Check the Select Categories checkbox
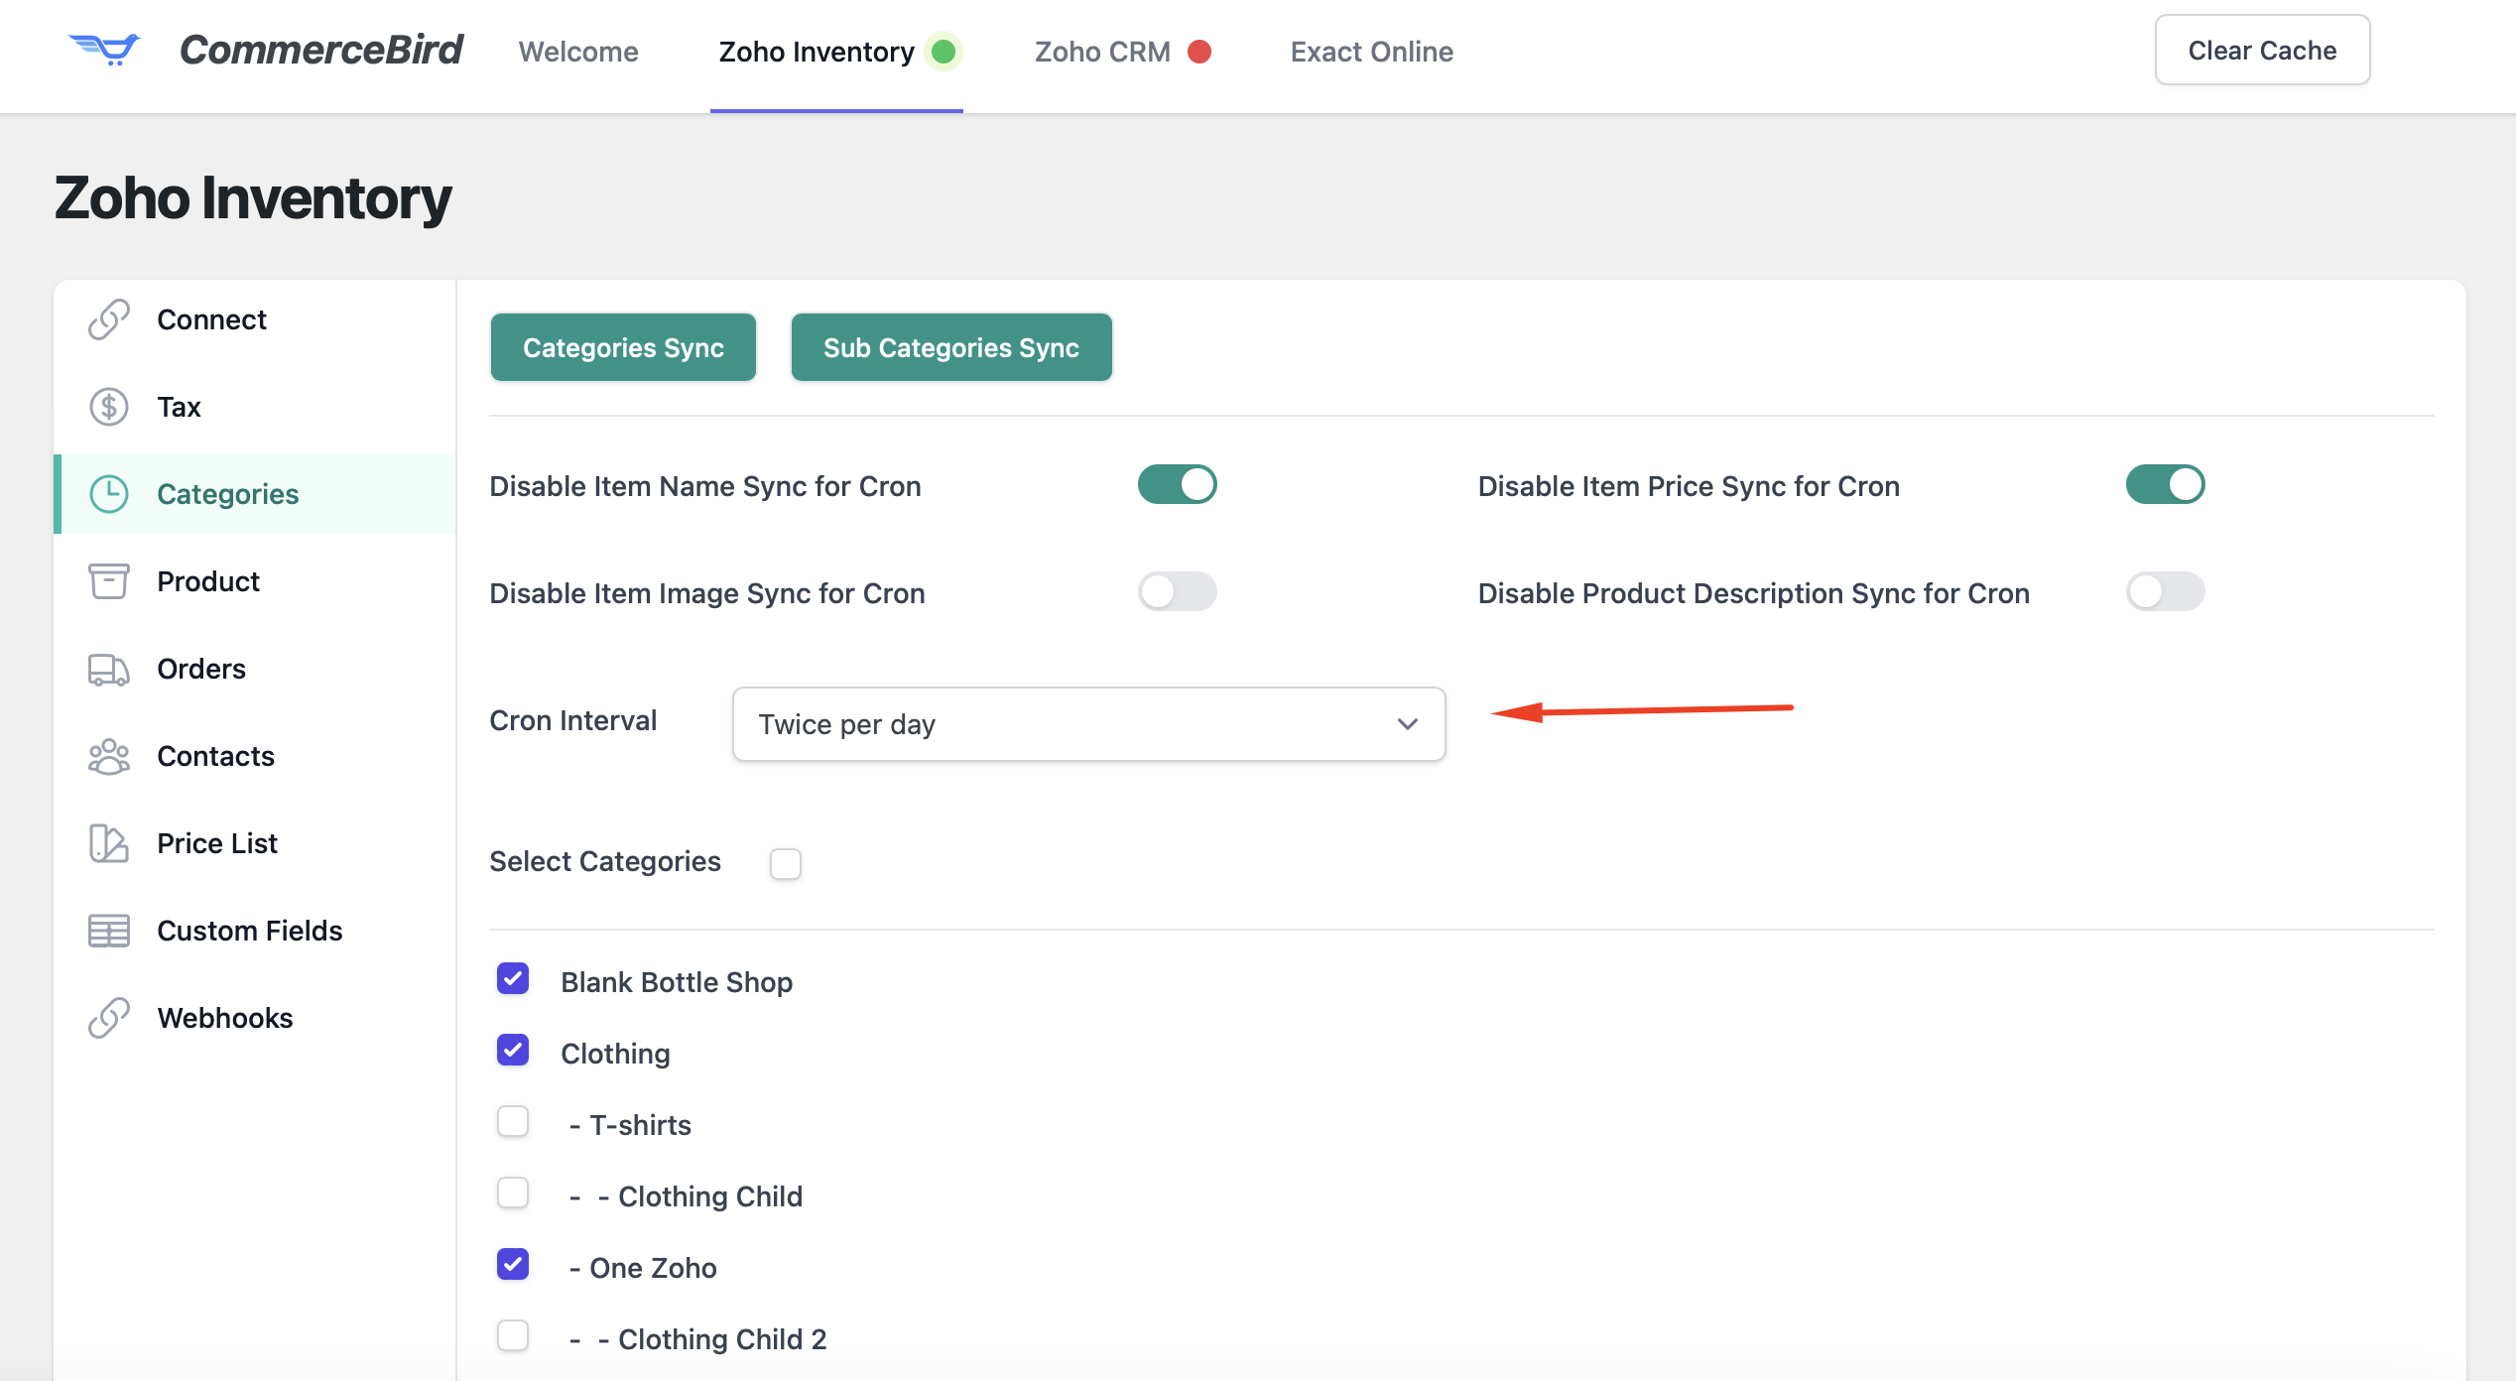 (x=786, y=863)
